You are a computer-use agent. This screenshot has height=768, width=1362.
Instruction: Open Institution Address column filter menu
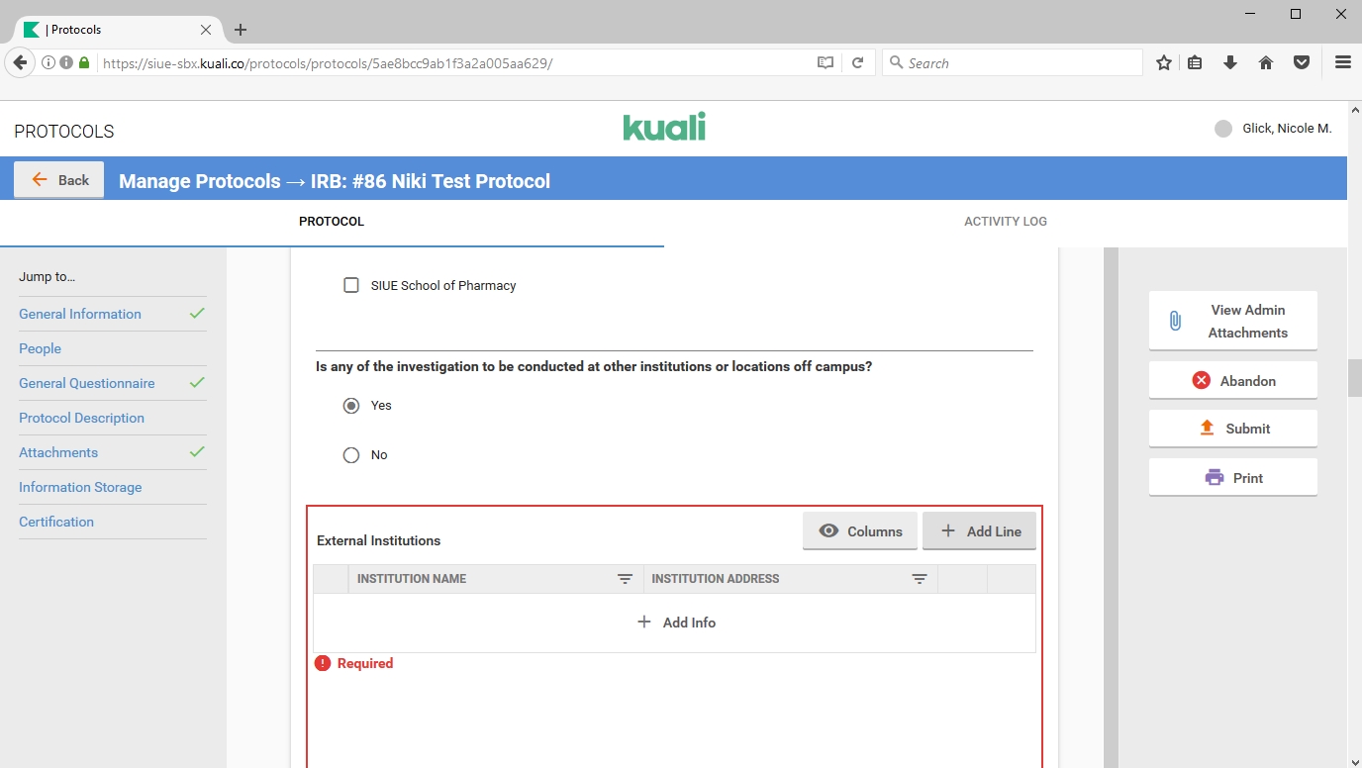click(919, 579)
